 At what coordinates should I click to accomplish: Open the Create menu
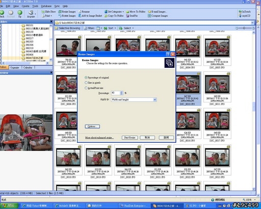click(25, 6)
